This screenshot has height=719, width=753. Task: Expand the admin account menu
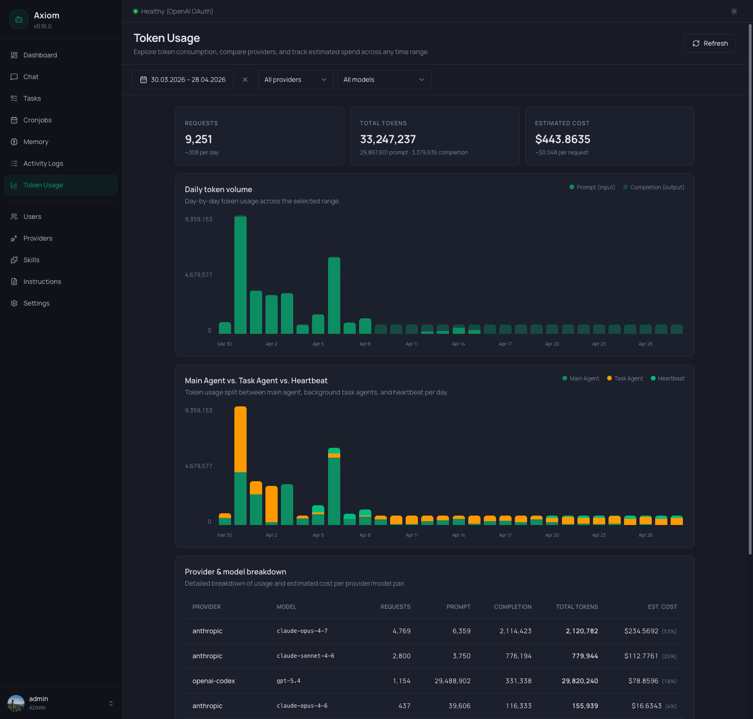61,703
